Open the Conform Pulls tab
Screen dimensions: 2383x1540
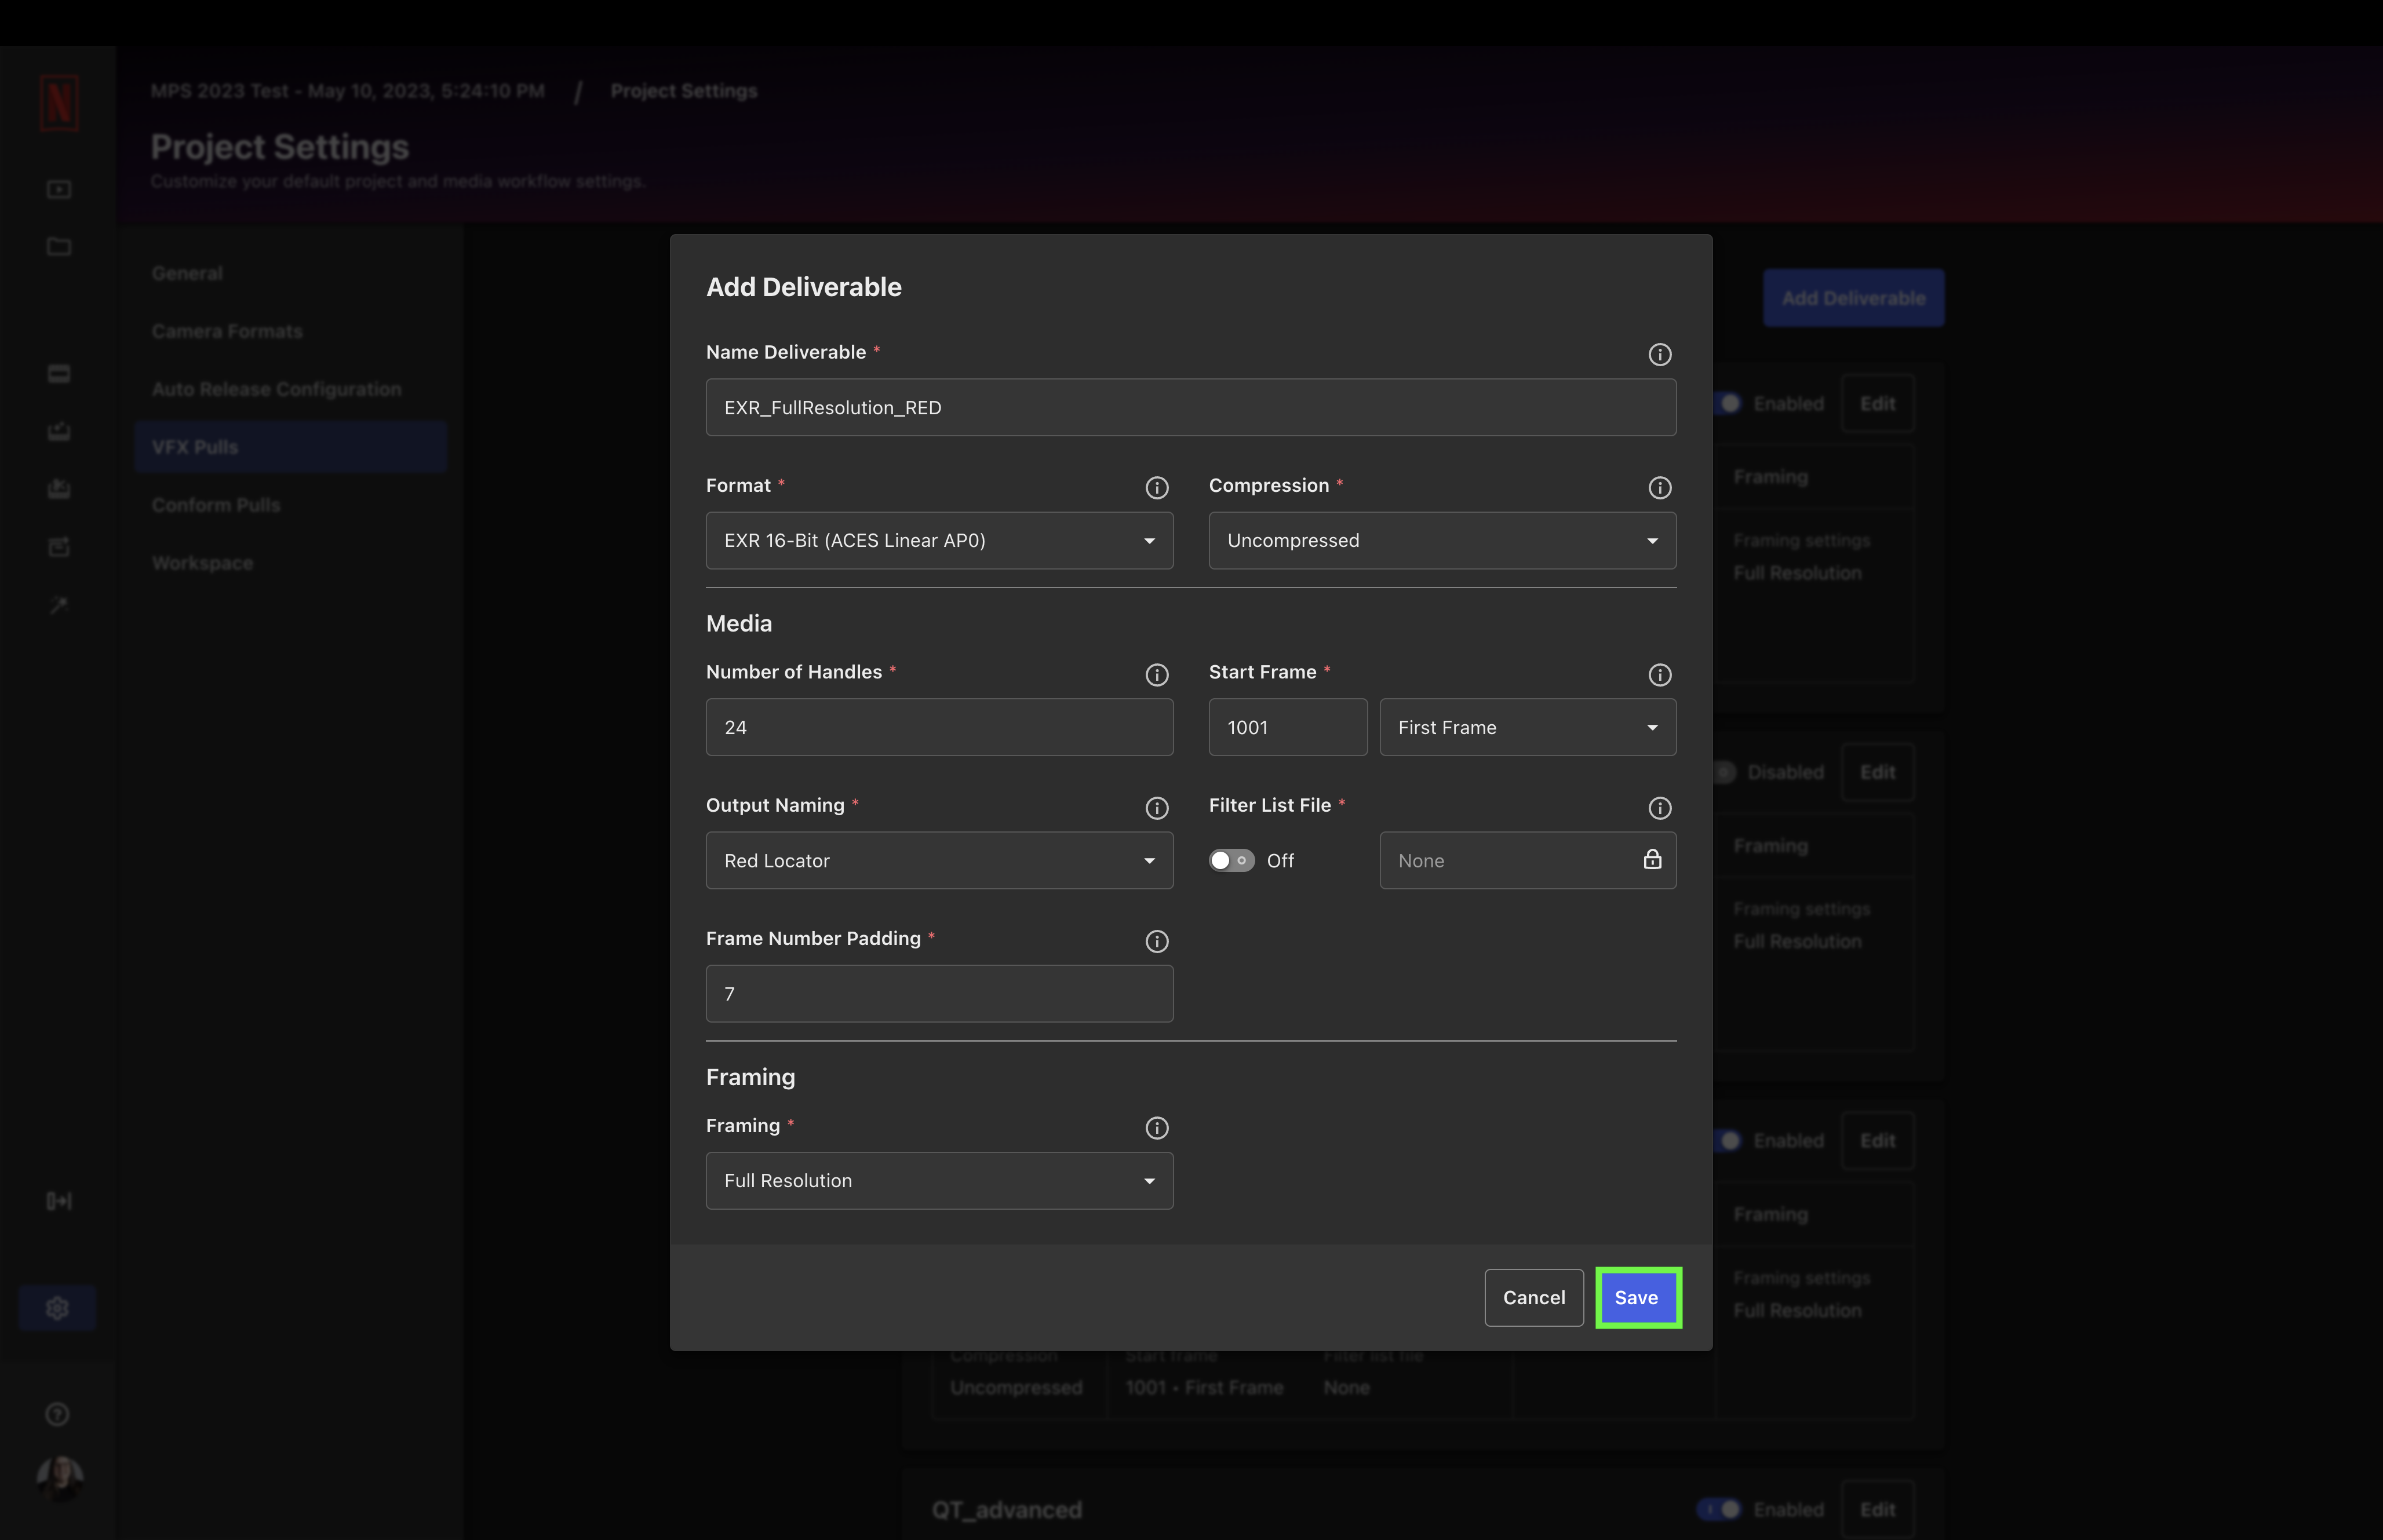pos(216,505)
